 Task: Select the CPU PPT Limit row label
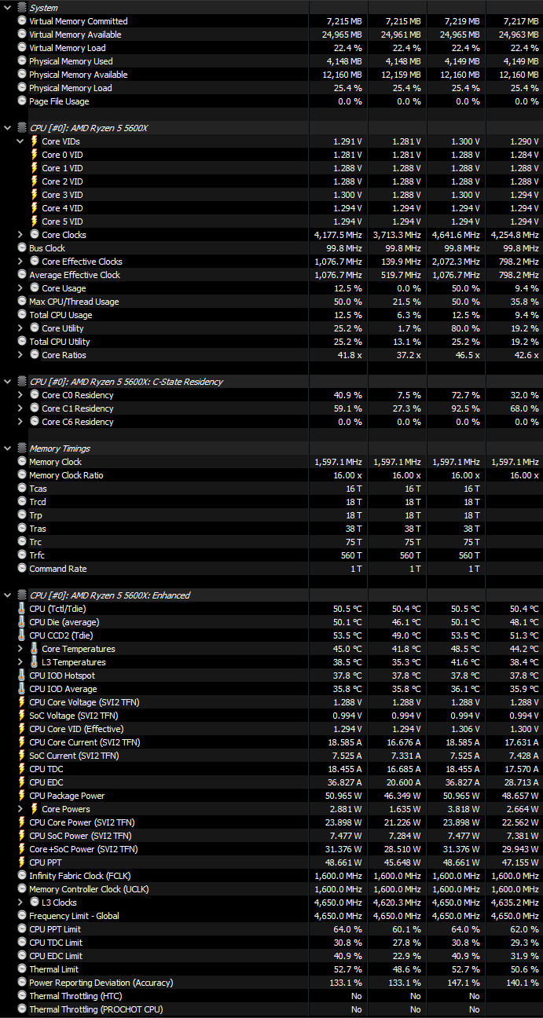(x=55, y=929)
